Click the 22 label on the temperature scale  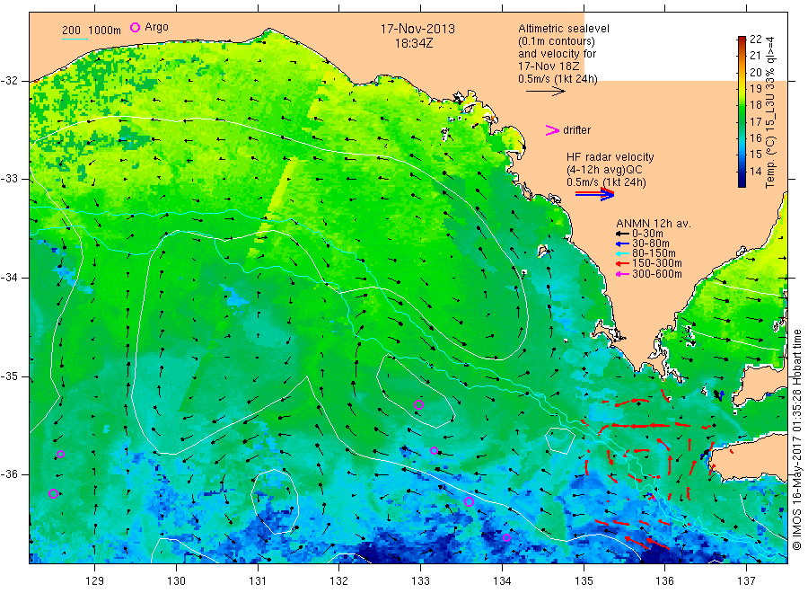(x=755, y=40)
